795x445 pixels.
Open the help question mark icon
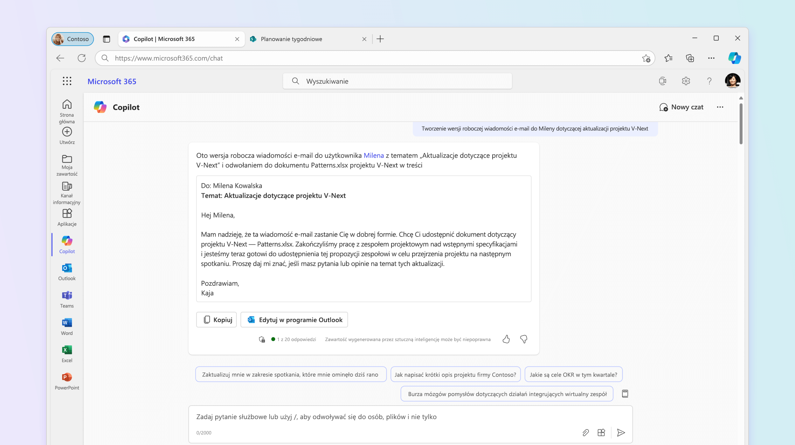pos(709,81)
